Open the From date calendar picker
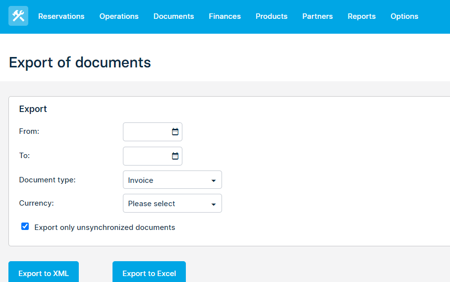450x282 pixels. pyautogui.click(x=175, y=132)
